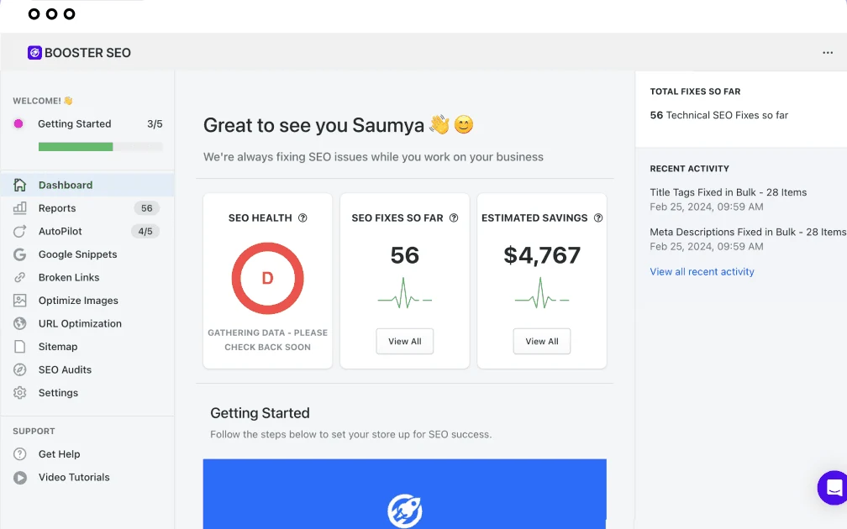Click the Reports bar chart icon
Screen dimensions: 847x529
point(20,208)
